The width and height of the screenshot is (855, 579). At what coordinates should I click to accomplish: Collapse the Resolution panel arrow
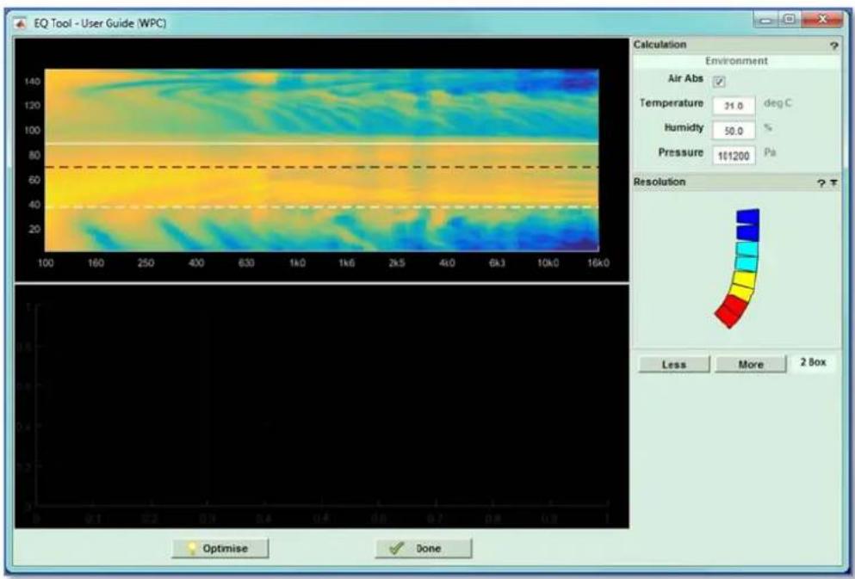pos(833,183)
